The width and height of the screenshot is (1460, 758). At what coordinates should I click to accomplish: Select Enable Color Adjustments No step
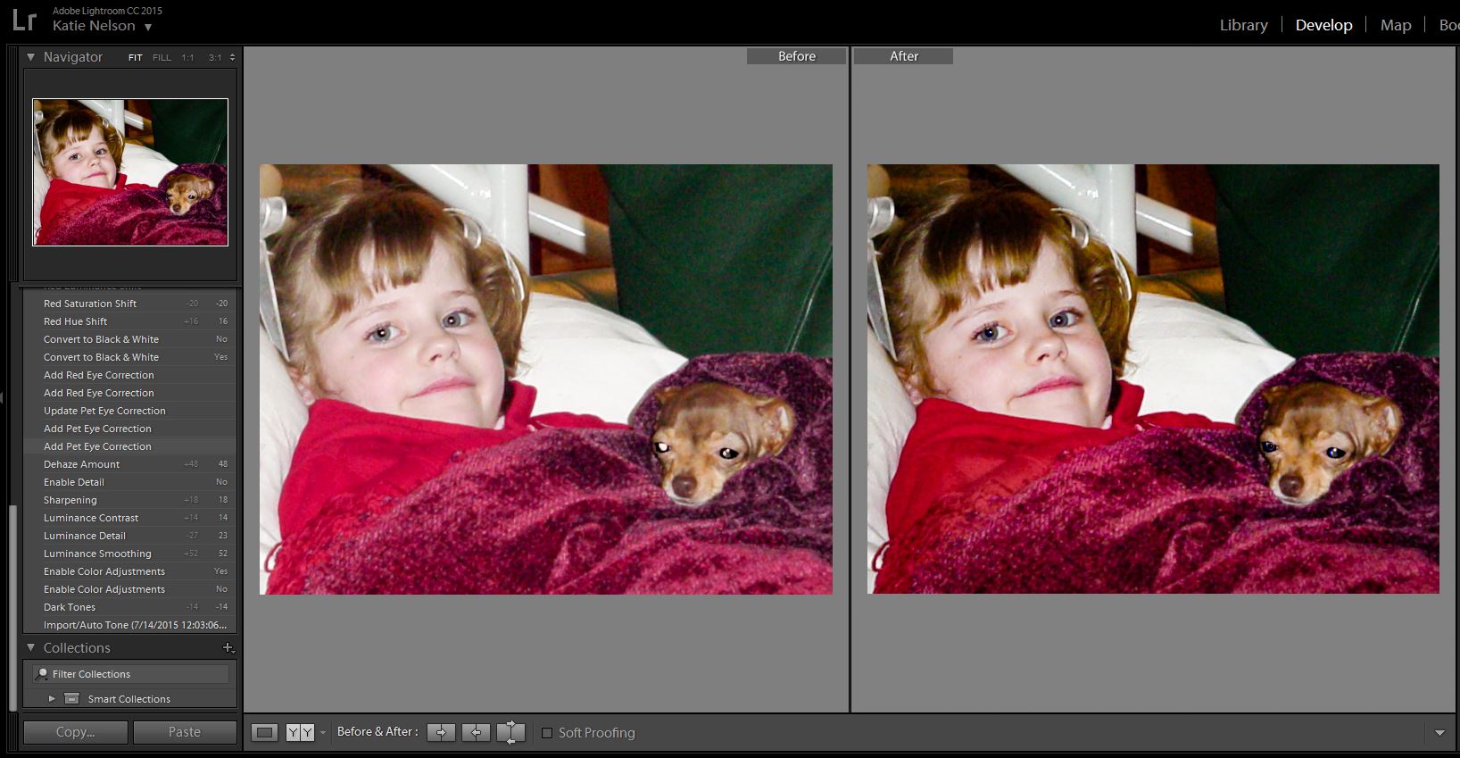(130, 589)
